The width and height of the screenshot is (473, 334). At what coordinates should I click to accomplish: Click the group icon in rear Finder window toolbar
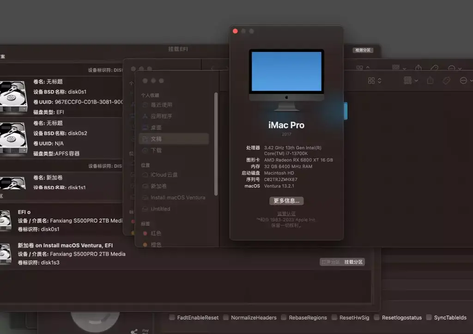(x=396, y=68)
